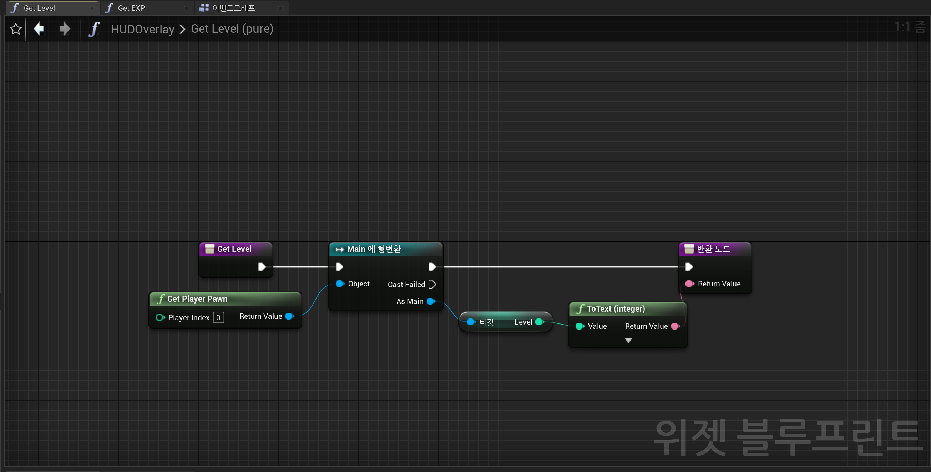
Task: Click the function icon beside HUDOverlay breadcrumb
Action: pyautogui.click(x=94, y=29)
